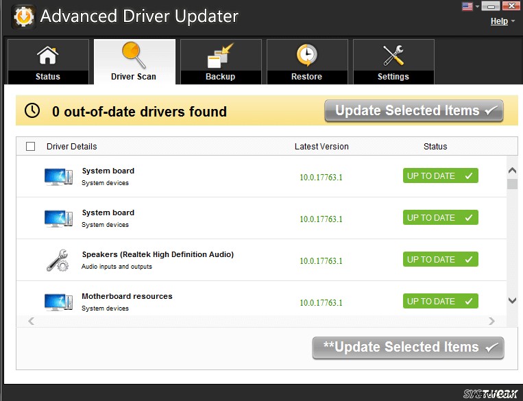
Task: Click the Driver Details column header
Action: 72,147
